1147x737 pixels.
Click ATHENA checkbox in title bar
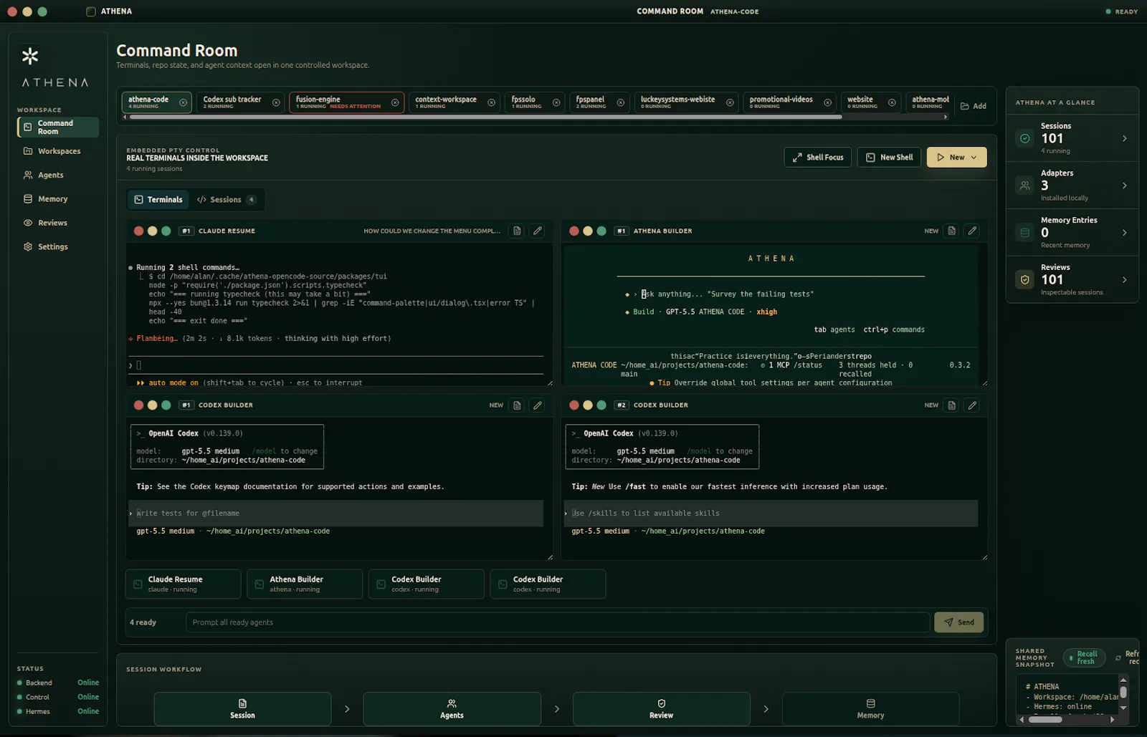[91, 11]
